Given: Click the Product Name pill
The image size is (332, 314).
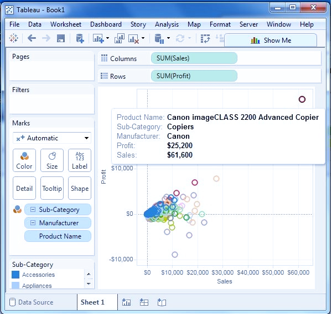Looking at the screenshot, I should coord(58,236).
